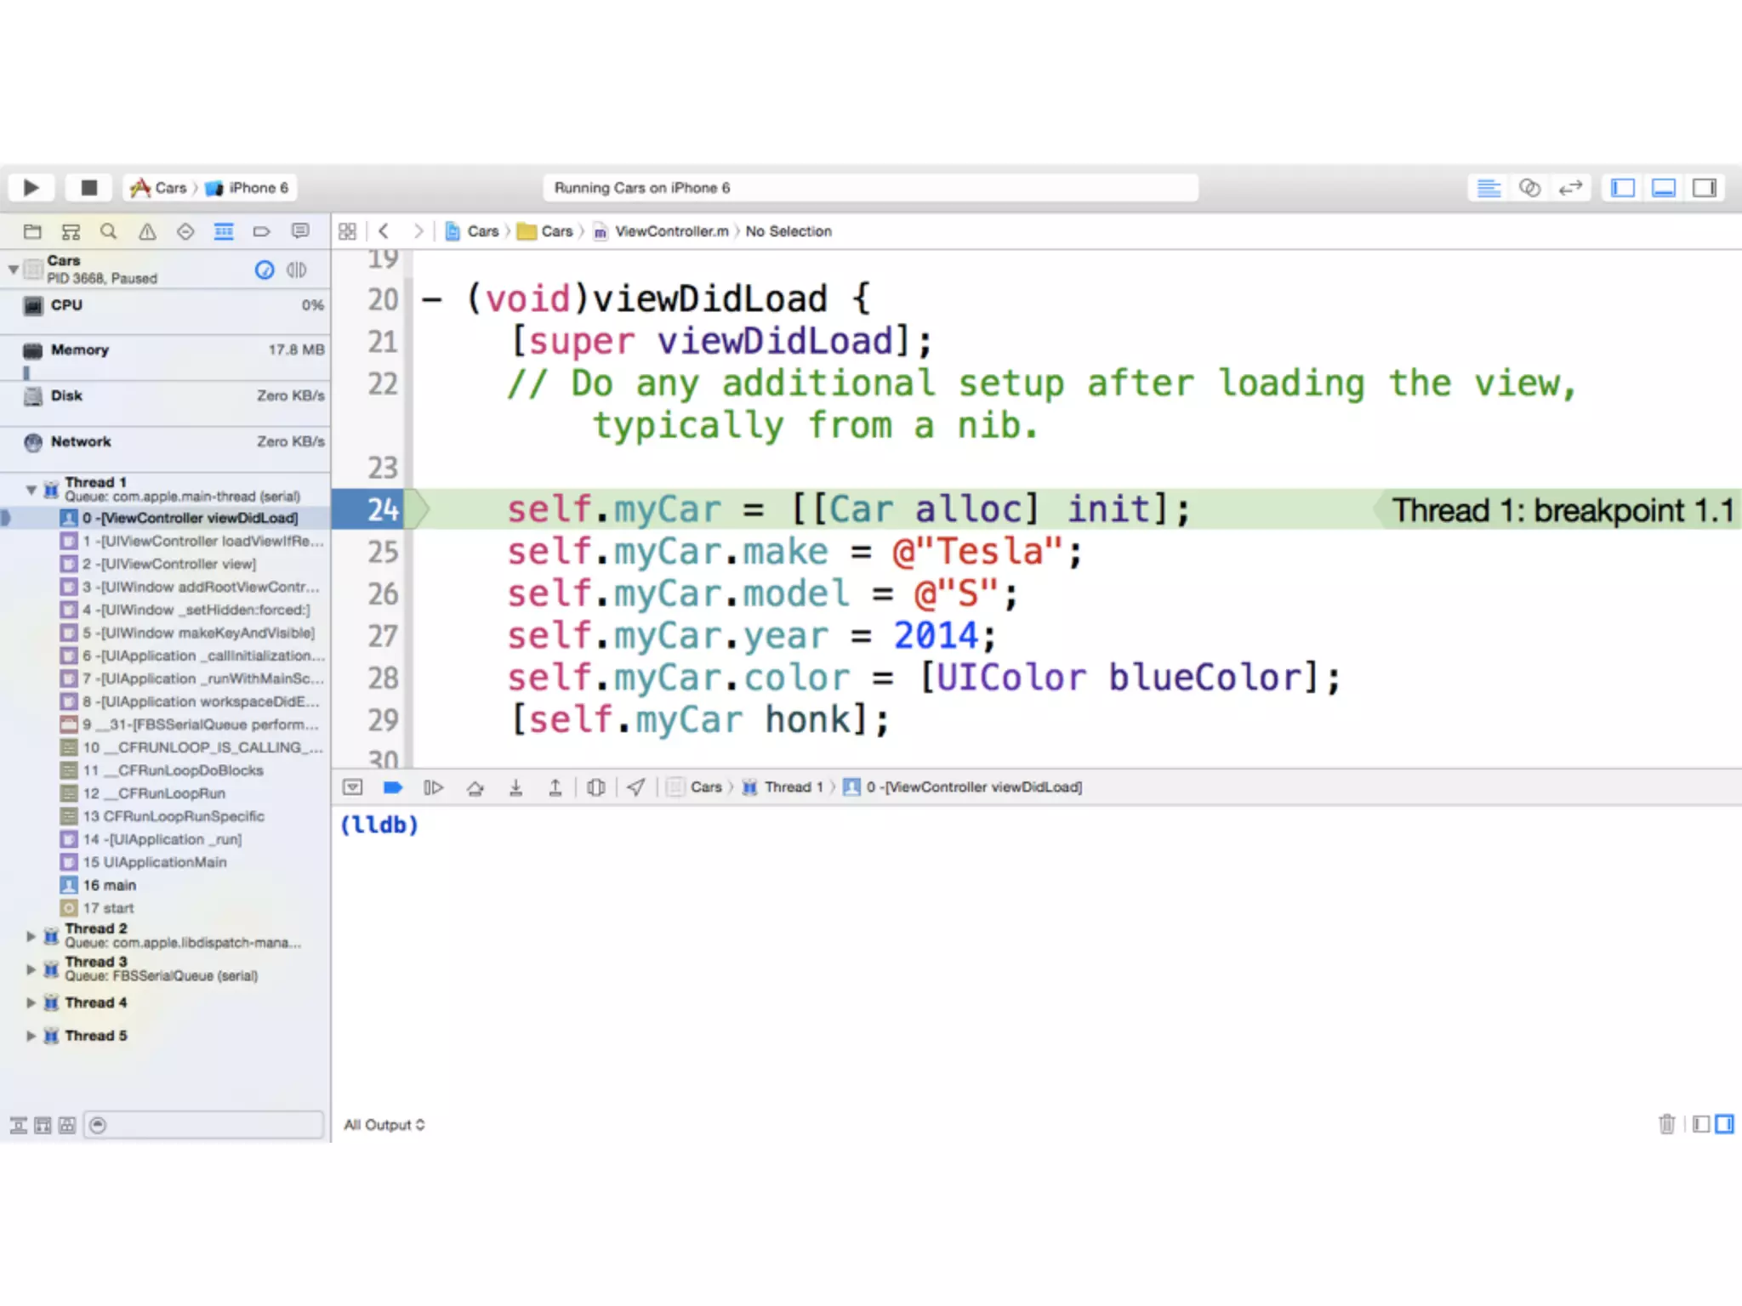Screen dimensions: 1742x1306
Task: Open the All Output dropdown
Action: 384,1125
